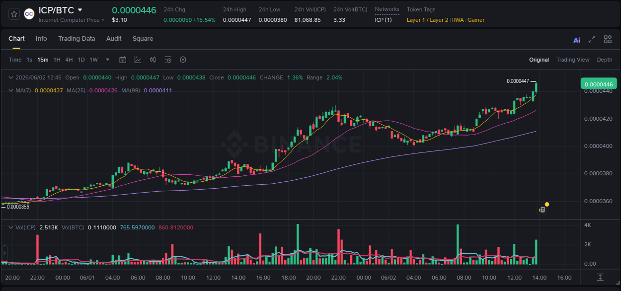Click the Gainer token tag

476,20
